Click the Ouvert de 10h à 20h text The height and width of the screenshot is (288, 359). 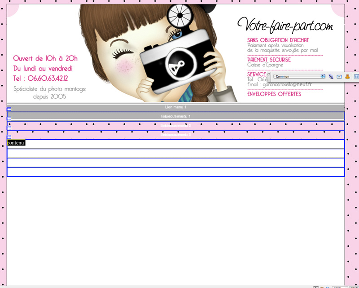[x=45, y=58]
